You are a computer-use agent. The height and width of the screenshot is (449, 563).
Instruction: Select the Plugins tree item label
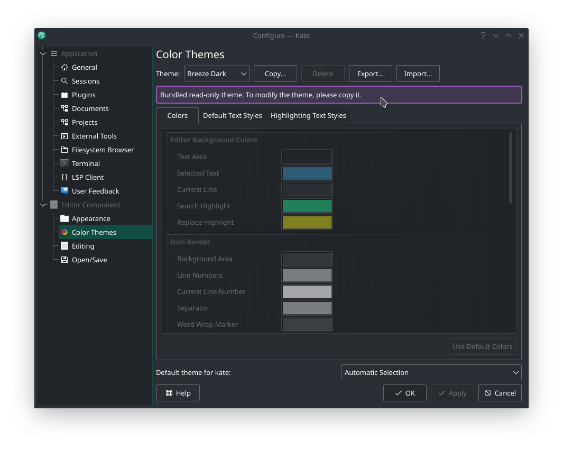[x=84, y=95]
